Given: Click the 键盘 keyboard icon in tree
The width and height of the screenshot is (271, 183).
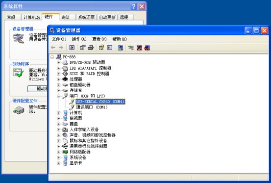Looking at the screenshot, I should [65, 124].
